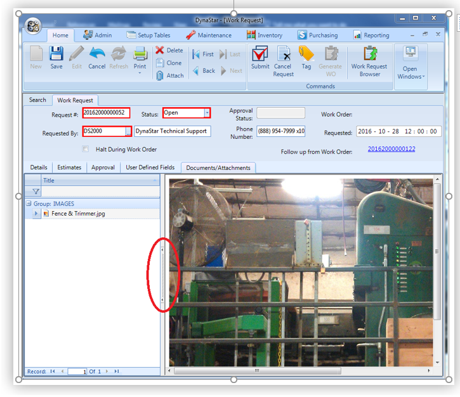
Task: Toggle Halt During Work Order checkbox
Action: tap(86, 150)
